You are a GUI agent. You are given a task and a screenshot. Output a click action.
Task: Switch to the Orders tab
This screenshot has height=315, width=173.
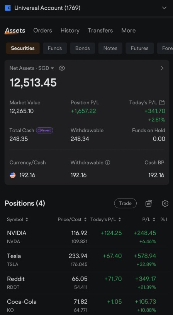42,31
